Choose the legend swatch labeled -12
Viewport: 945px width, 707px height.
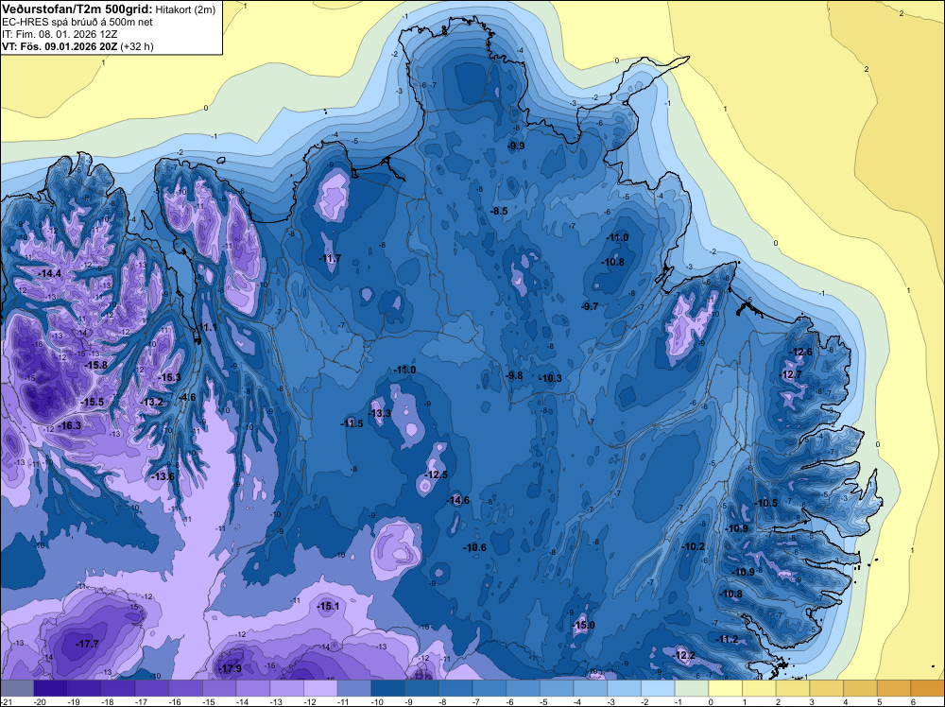pos(320,688)
